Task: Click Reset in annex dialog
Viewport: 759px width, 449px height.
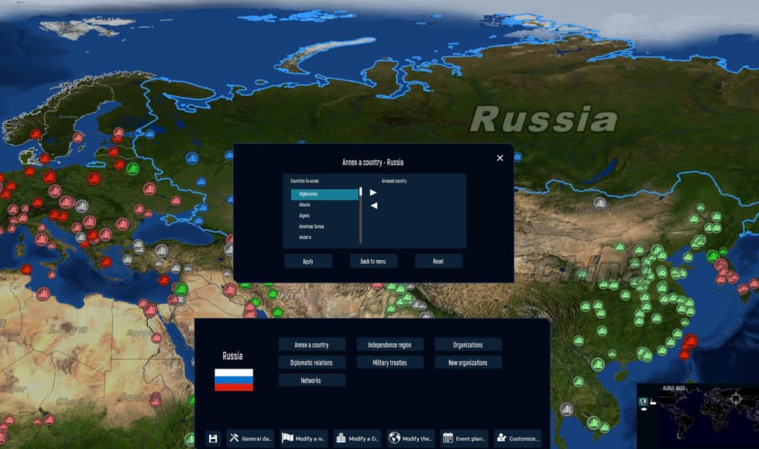Action: [438, 262]
